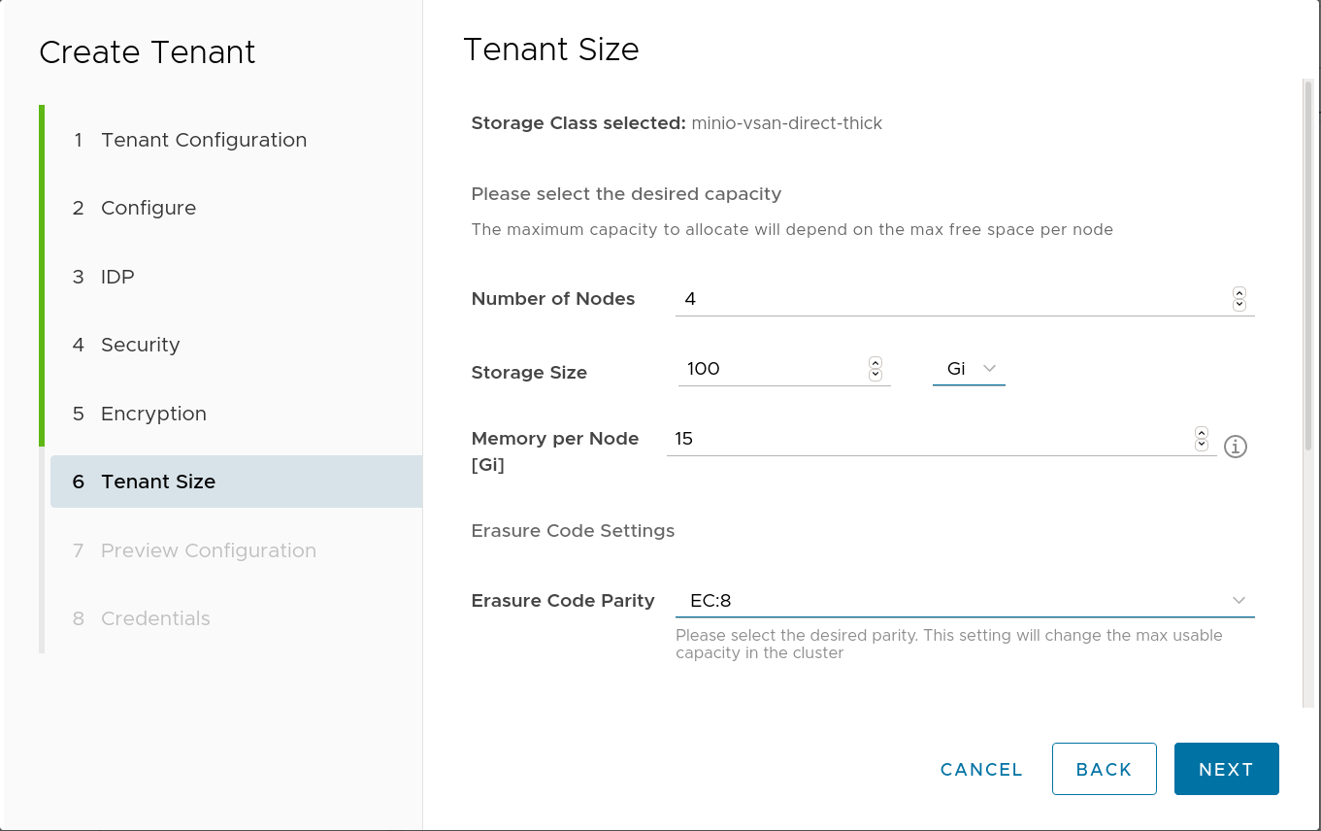Decrease Memory per Node with the stepper
1321x831 pixels.
1202,444
